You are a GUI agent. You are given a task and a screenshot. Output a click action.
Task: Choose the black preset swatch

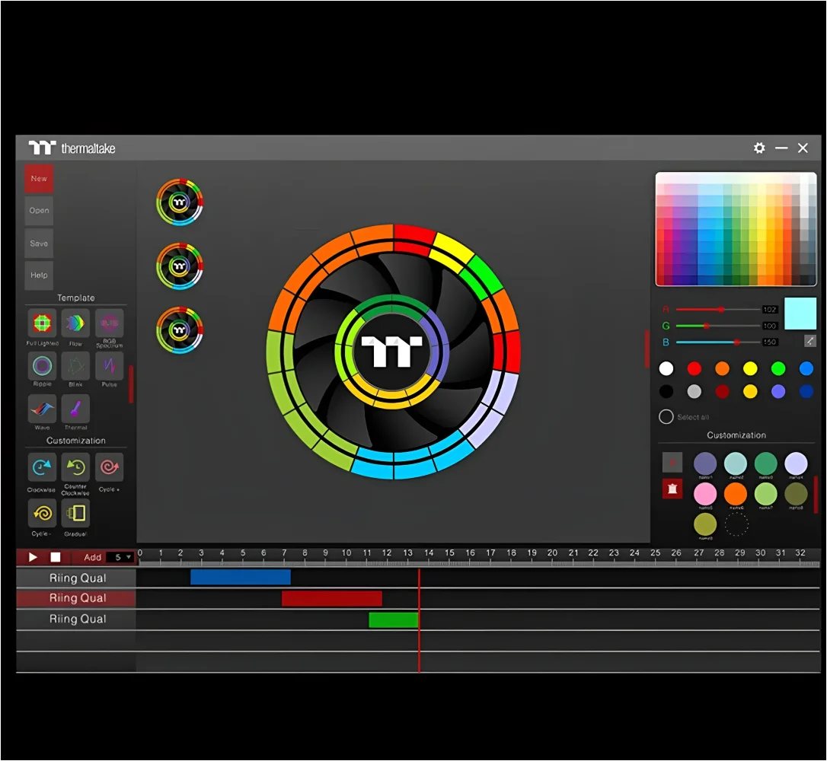point(666,391)
